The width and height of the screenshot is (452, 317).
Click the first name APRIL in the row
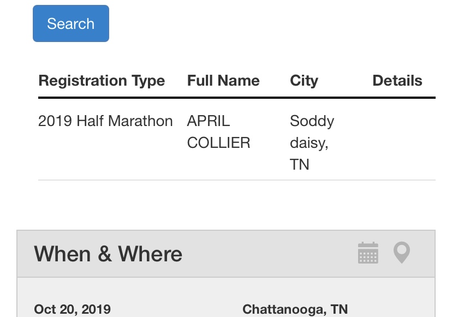(209, 121)
